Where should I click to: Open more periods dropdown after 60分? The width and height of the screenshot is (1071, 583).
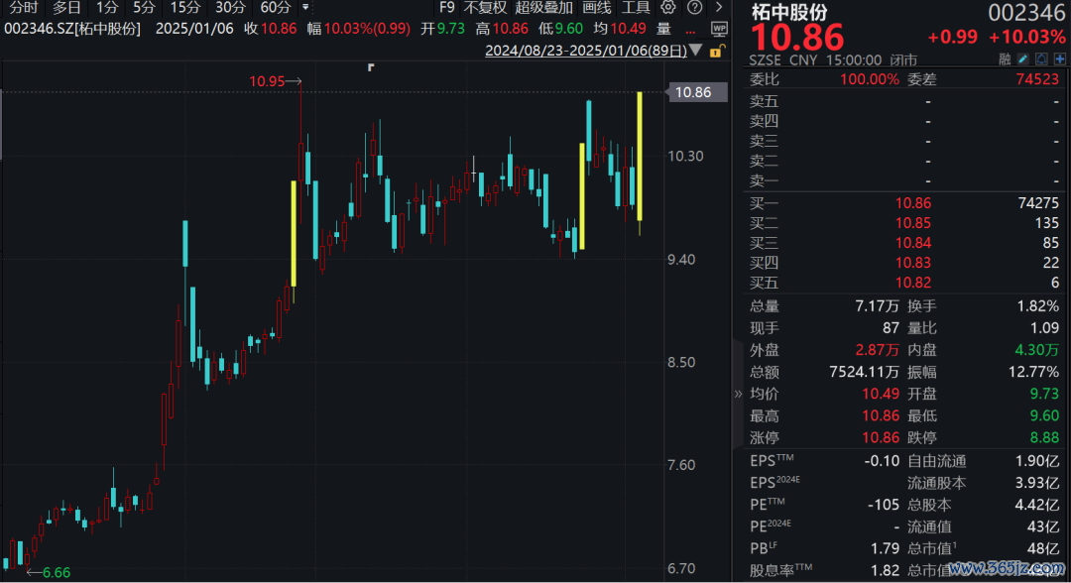point(305,8)
